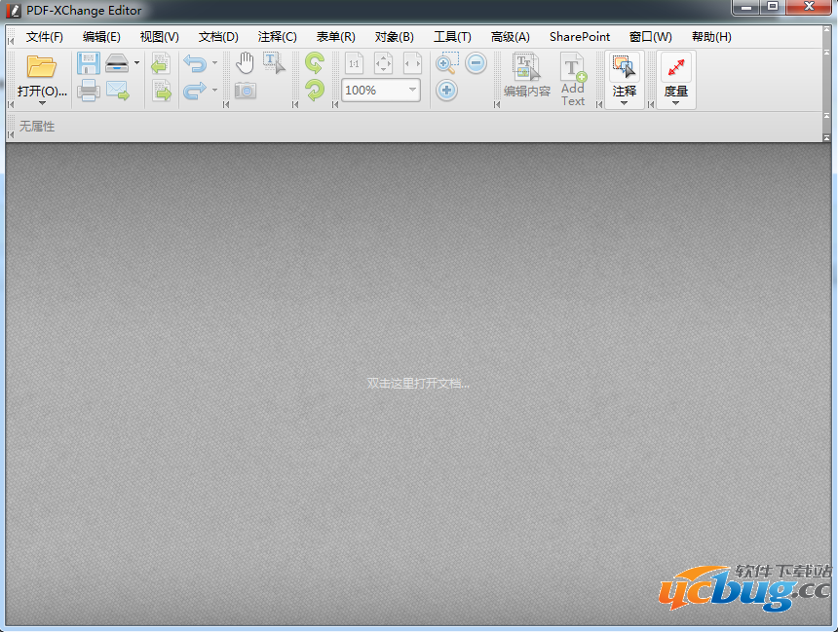Expand the printer options dropdown arrow
This screenshot has height=632, width=838.
click(x=137, y=63)
